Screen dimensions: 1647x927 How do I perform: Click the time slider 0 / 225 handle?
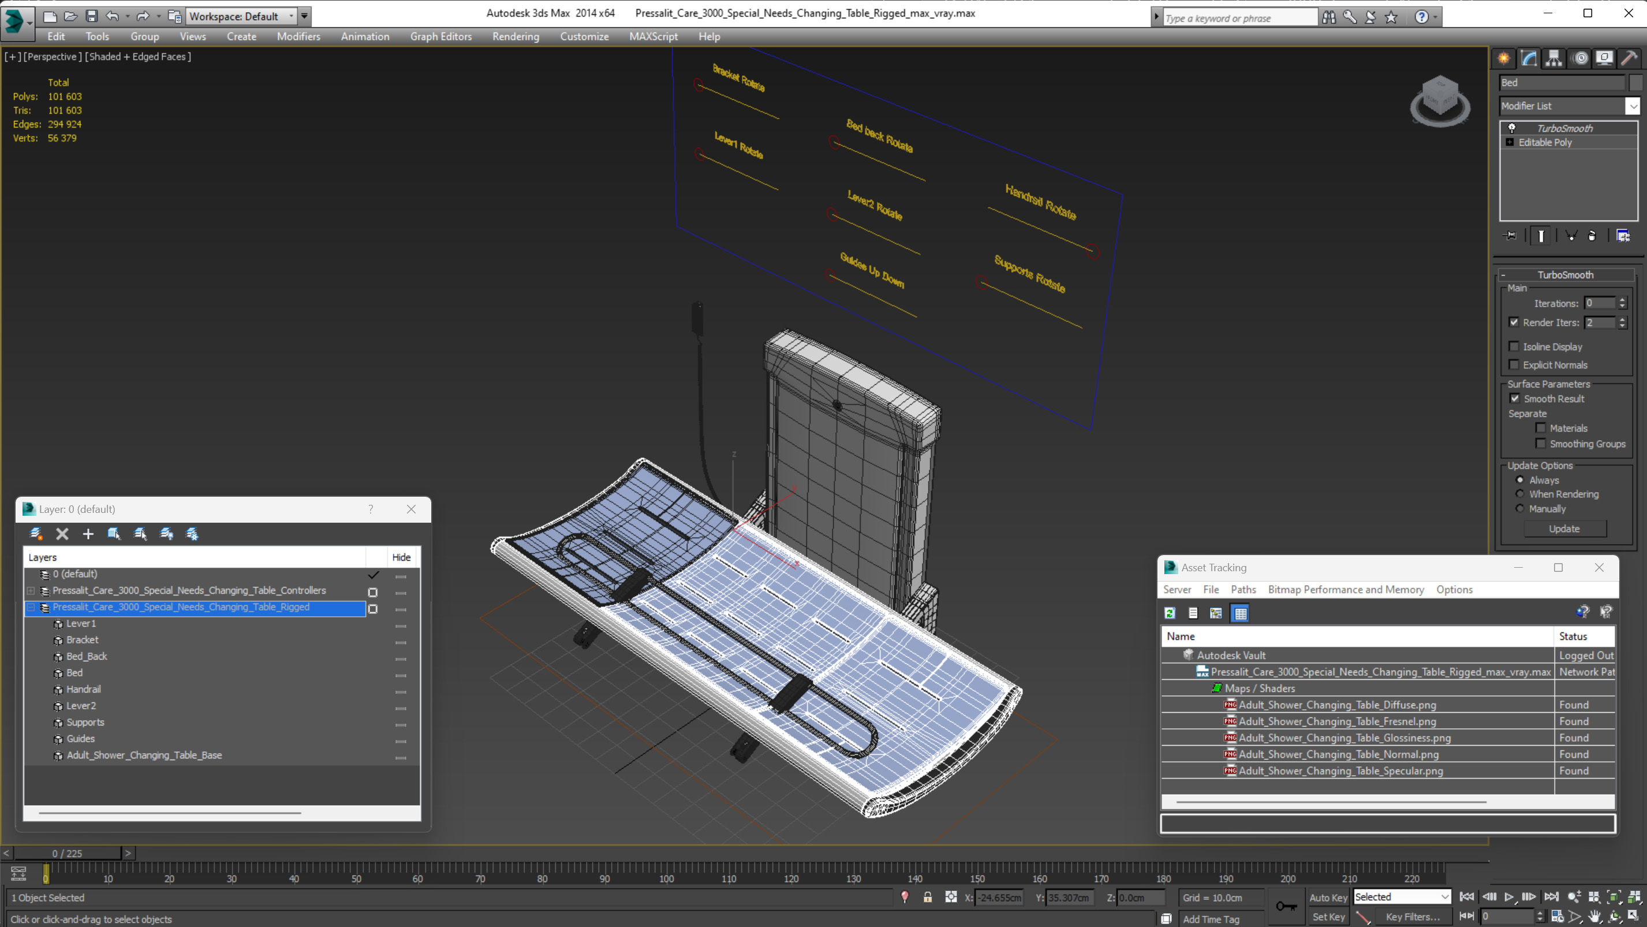click(67, 853)
